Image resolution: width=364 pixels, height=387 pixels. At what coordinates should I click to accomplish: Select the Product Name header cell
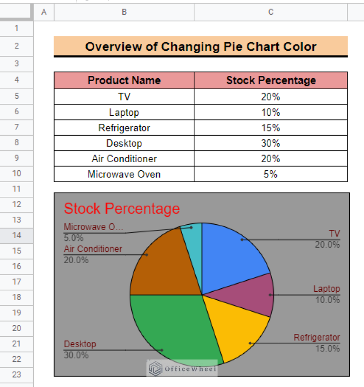point(124,81)
